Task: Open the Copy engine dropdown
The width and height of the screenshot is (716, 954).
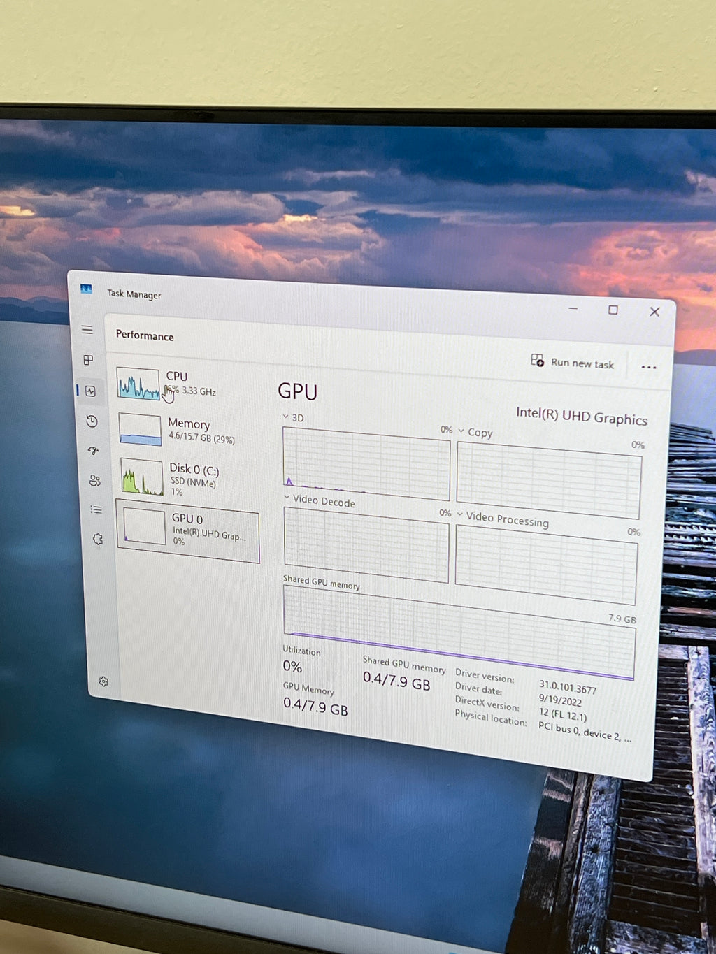Action: point(475,433)
